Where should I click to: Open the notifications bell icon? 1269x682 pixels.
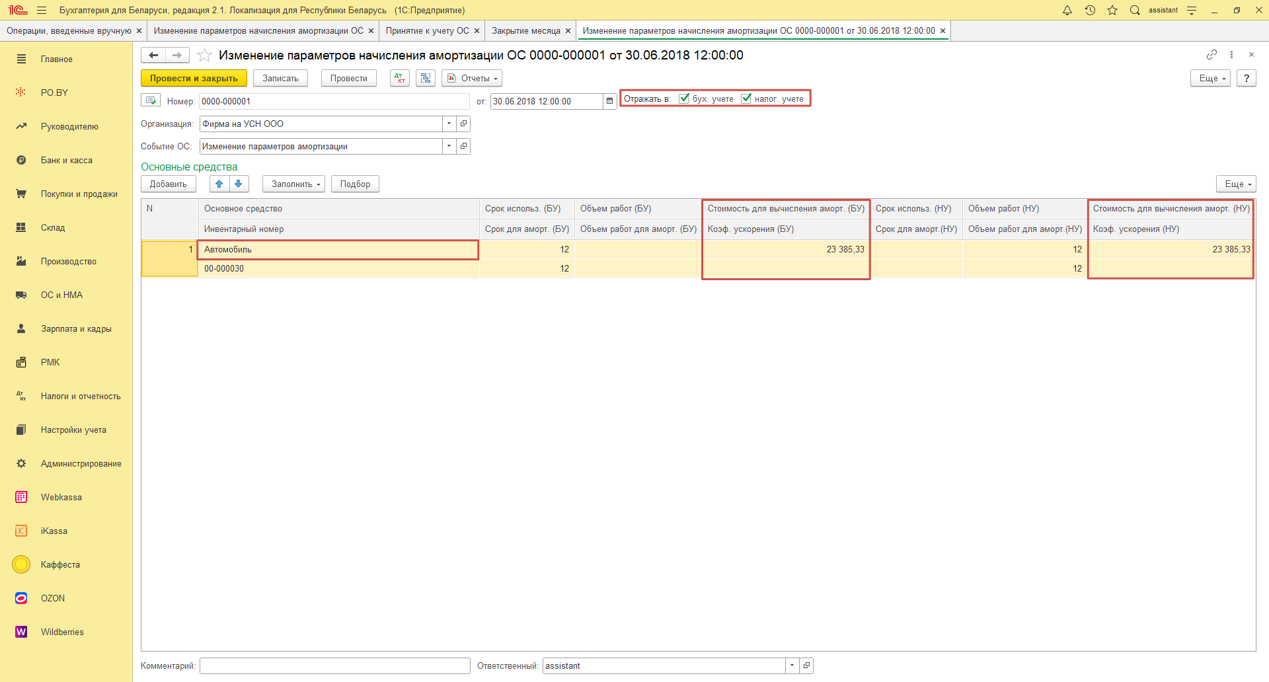[x=1067, y=11]
